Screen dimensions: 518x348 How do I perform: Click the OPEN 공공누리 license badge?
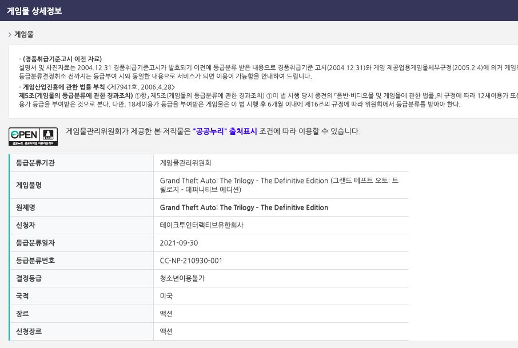point(33,137)
